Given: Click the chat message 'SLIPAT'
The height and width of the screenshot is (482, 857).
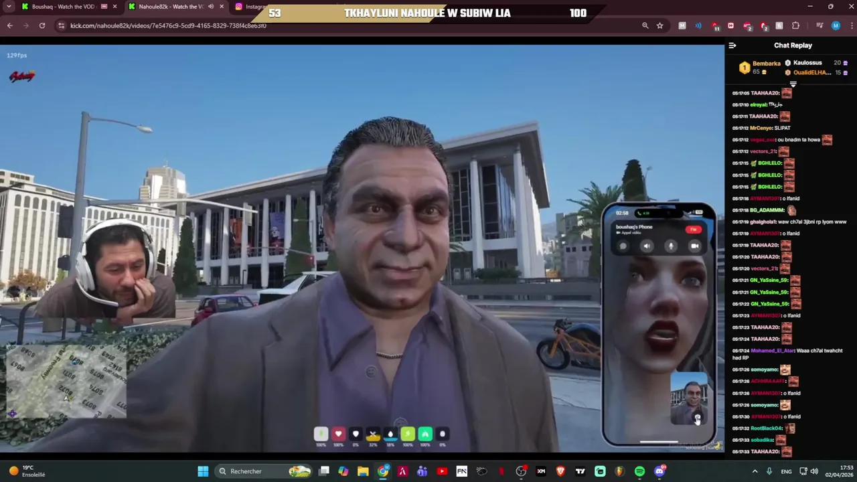Looking at the screenshot, I should point(782,128).
